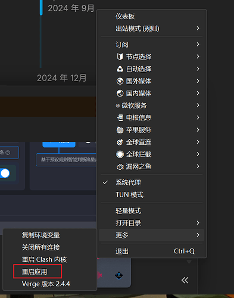This screenshot has height=298, width=234.
Task: Choose 重启 Clash 内核
Action: [49, 260]
